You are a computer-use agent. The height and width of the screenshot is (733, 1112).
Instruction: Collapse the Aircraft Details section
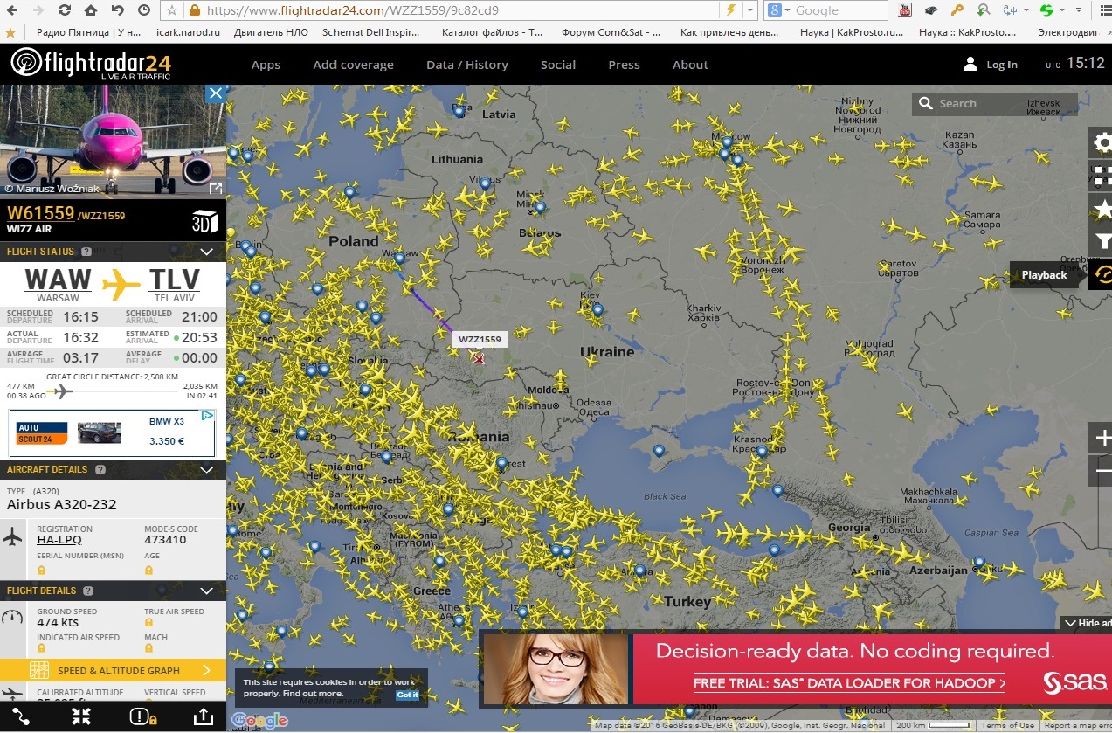pyautogui.click(x=207, y=469)
